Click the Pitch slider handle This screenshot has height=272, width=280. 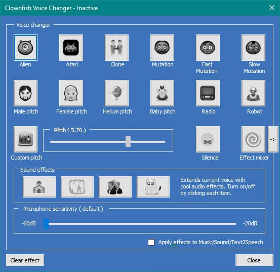pos(128,141)
